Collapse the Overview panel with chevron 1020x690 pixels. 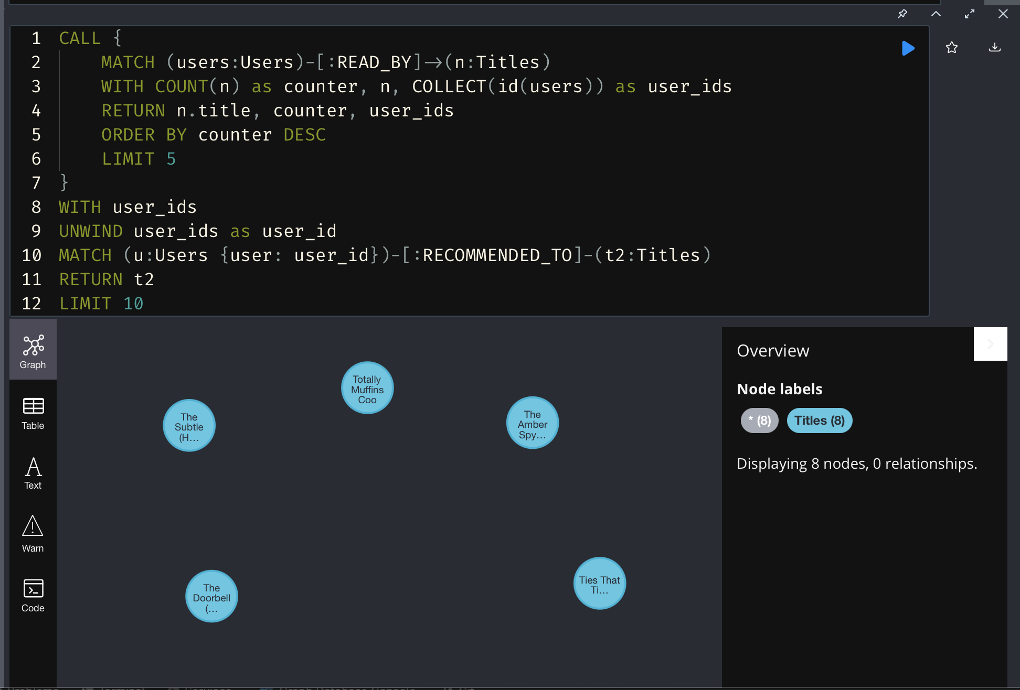(x=990, y=344)
